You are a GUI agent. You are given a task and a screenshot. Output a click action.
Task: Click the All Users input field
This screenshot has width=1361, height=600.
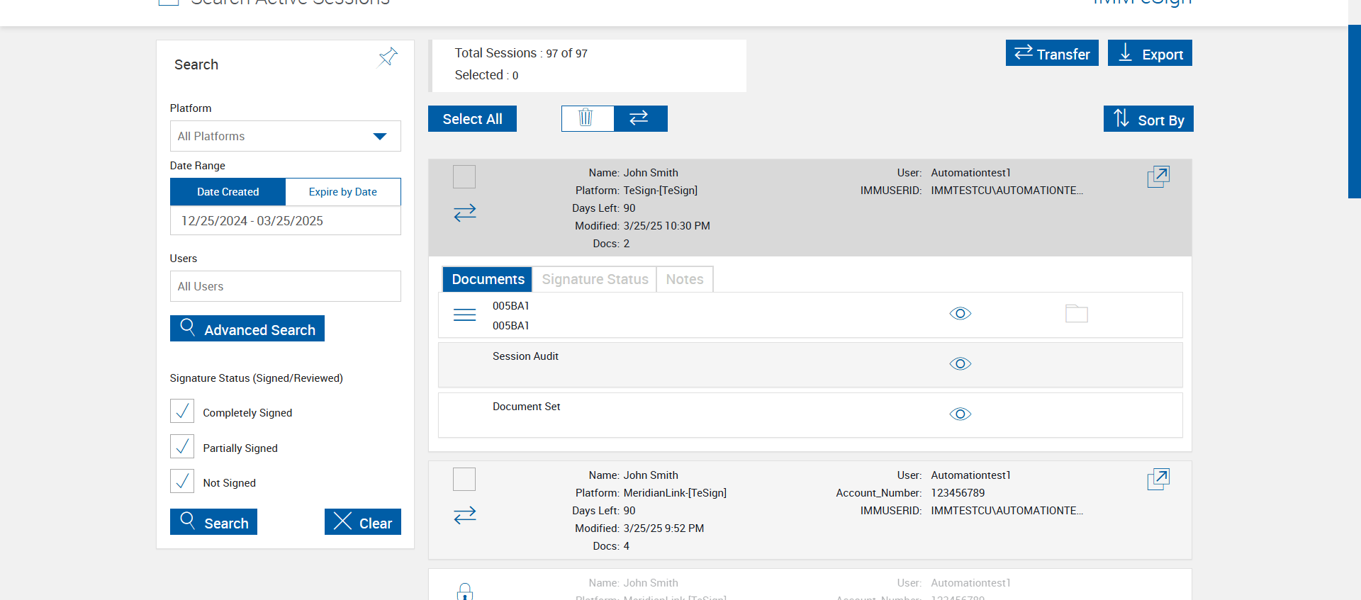click(286, 286)
